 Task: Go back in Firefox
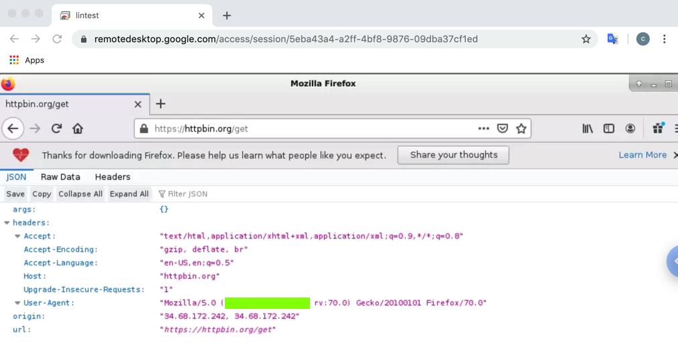[13, 128]
